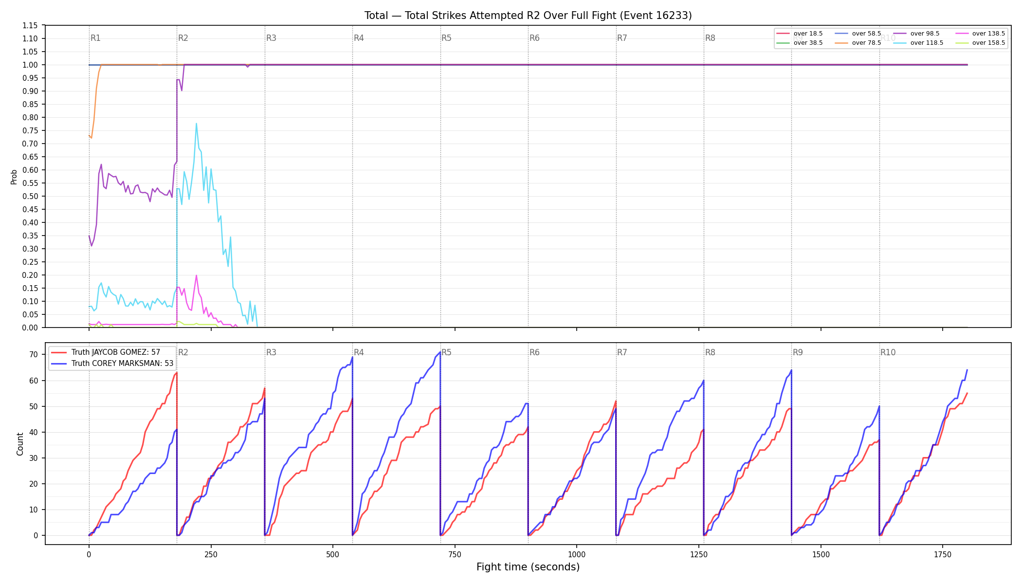
Task: Select the 'over 118.5' legend label
Action: tap(927, 43)
